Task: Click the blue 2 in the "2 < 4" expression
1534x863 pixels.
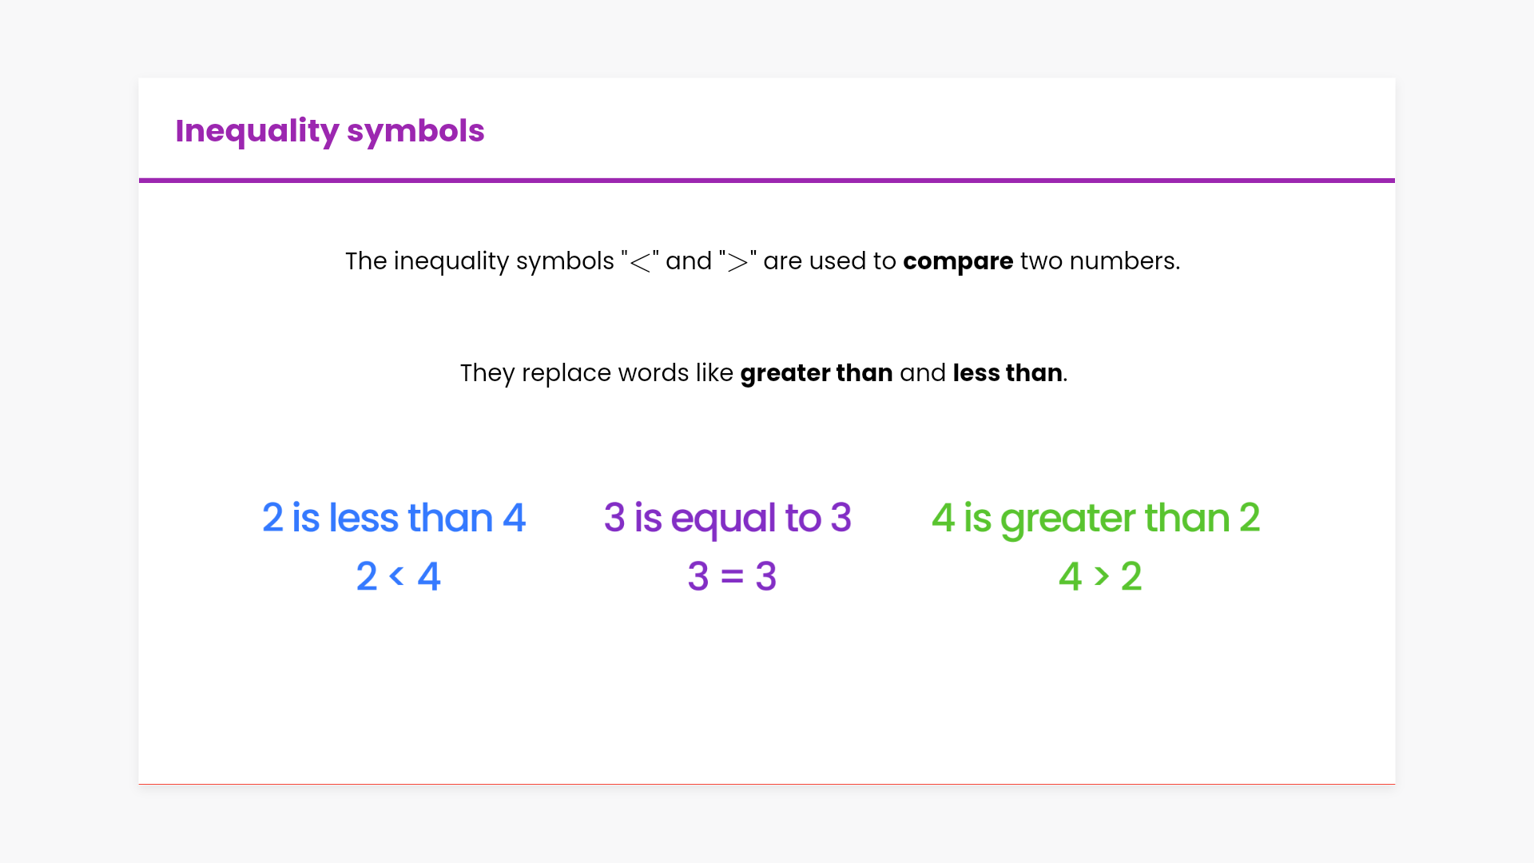Action: (367, 576)
